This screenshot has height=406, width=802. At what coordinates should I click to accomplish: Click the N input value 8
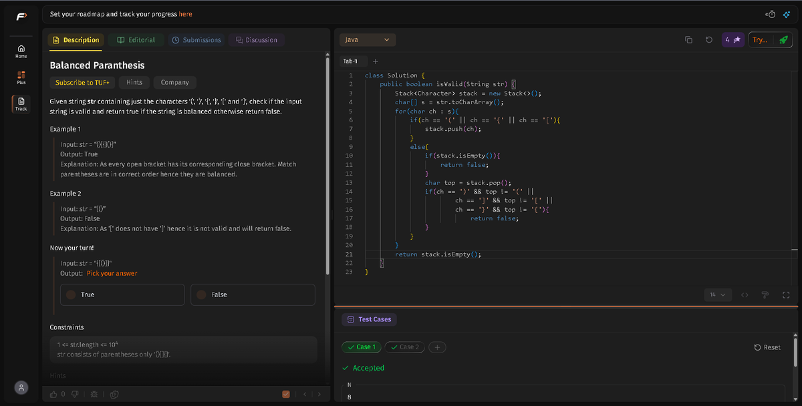click(350, 398)
